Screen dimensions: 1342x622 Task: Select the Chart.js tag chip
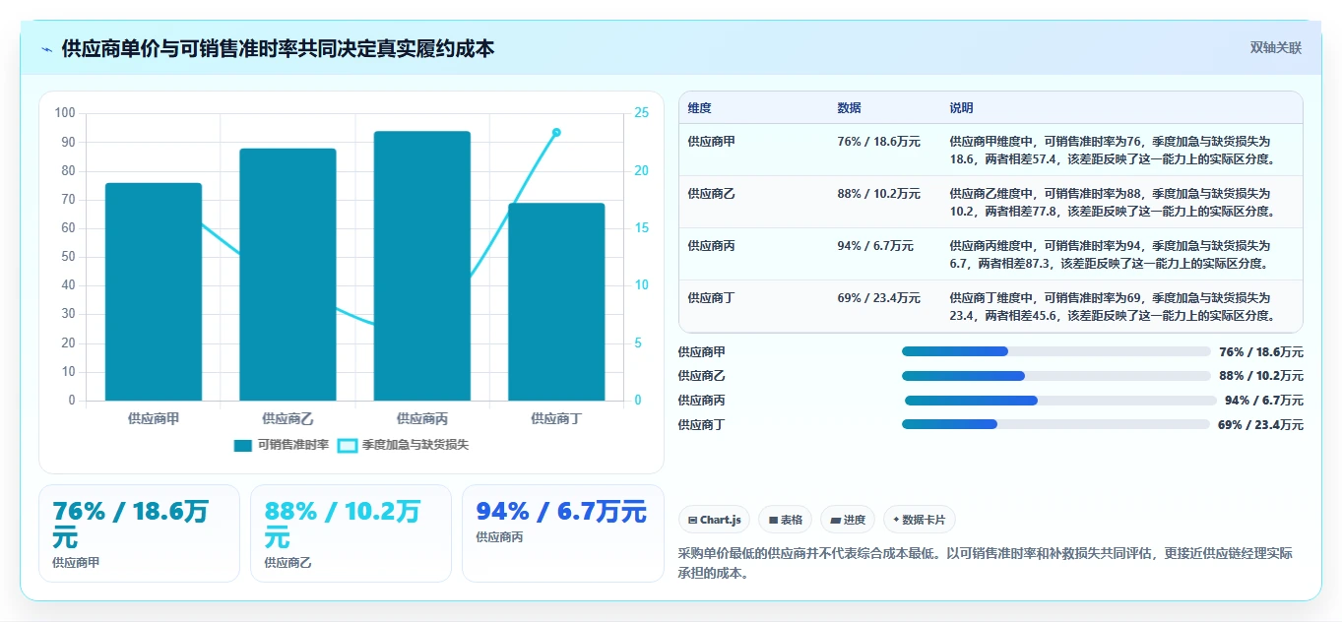[715, 520]
